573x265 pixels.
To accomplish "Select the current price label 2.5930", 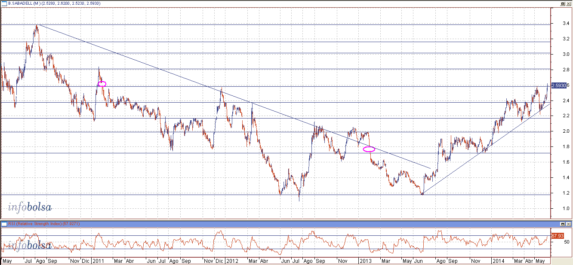I will click(559, 85).
